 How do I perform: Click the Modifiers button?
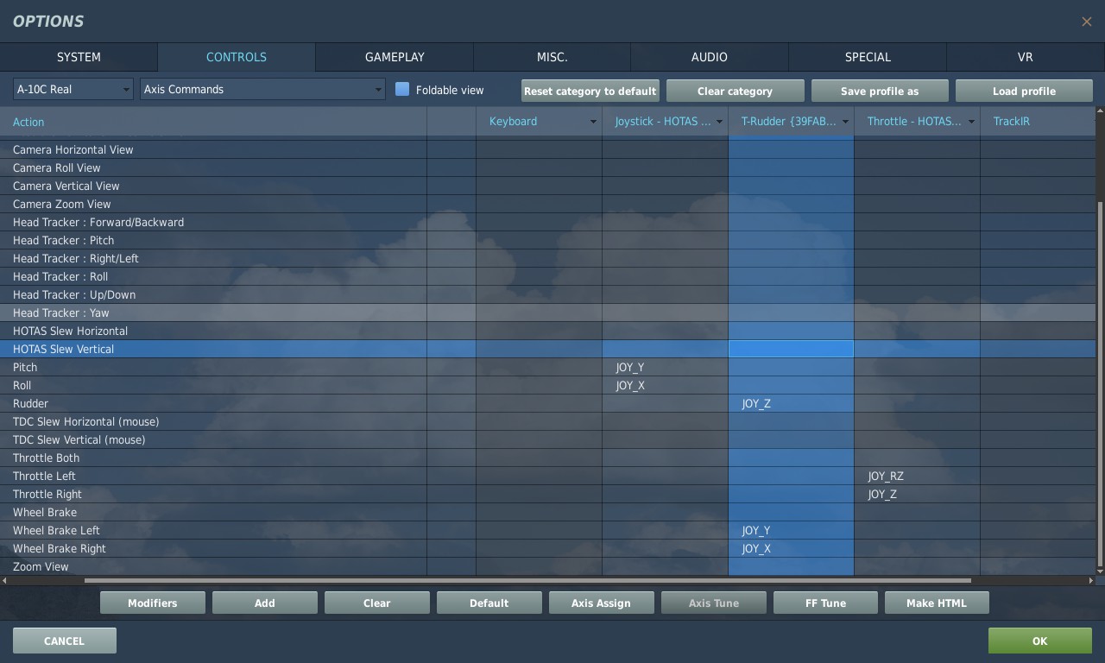[153, 603]
